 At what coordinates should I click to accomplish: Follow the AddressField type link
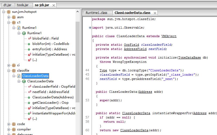(135, 49)
